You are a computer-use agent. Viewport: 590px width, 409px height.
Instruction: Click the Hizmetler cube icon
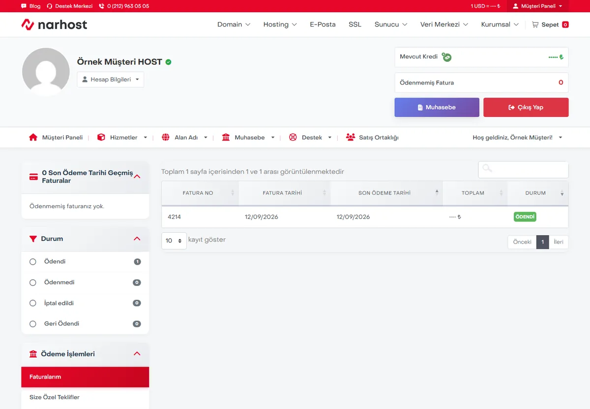pos(101,137)
